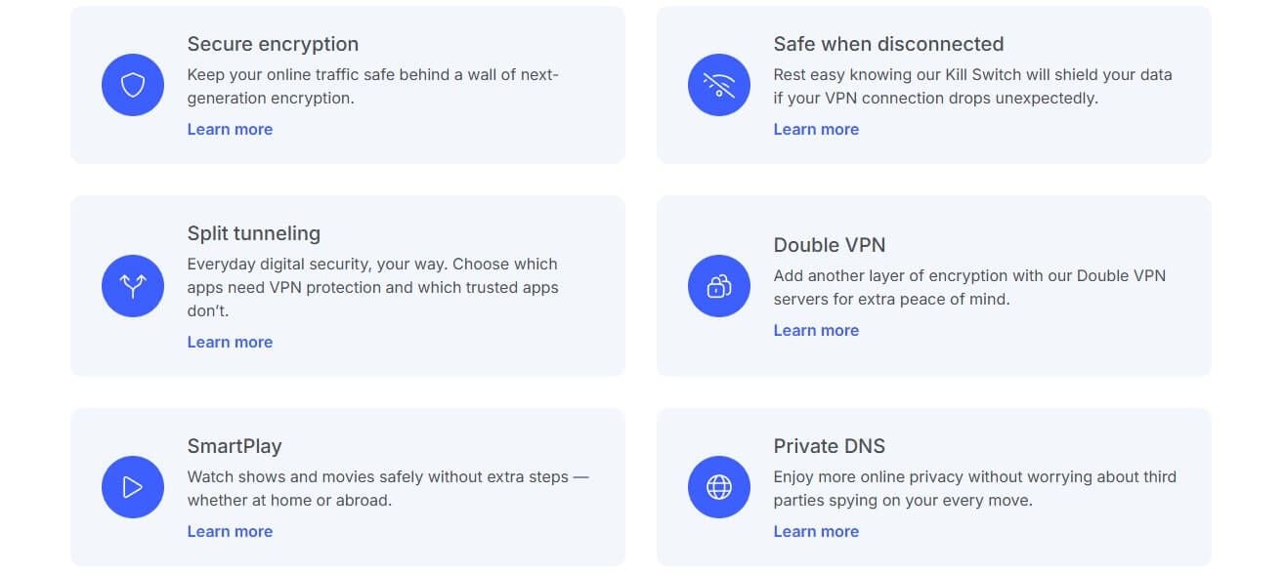Screen dimensions: 1285x573
Task: Open Learn more under Secure encryption
Action: tap(230, 129)
